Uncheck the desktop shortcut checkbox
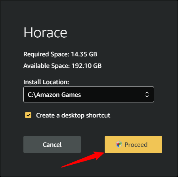 (x=28, y=115)
